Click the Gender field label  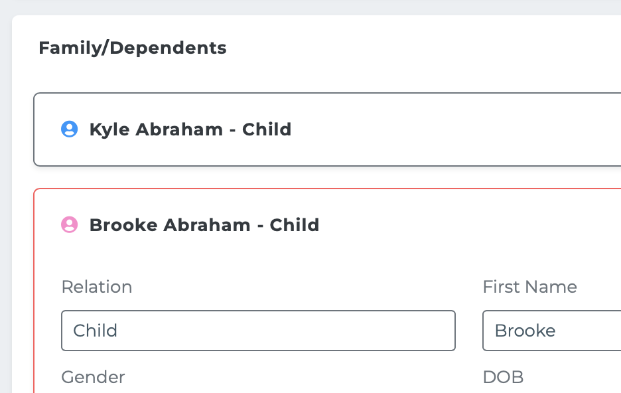[x=93, y=377]
